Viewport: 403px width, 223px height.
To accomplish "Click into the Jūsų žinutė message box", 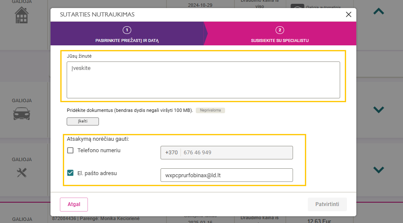I will point(203,80).
